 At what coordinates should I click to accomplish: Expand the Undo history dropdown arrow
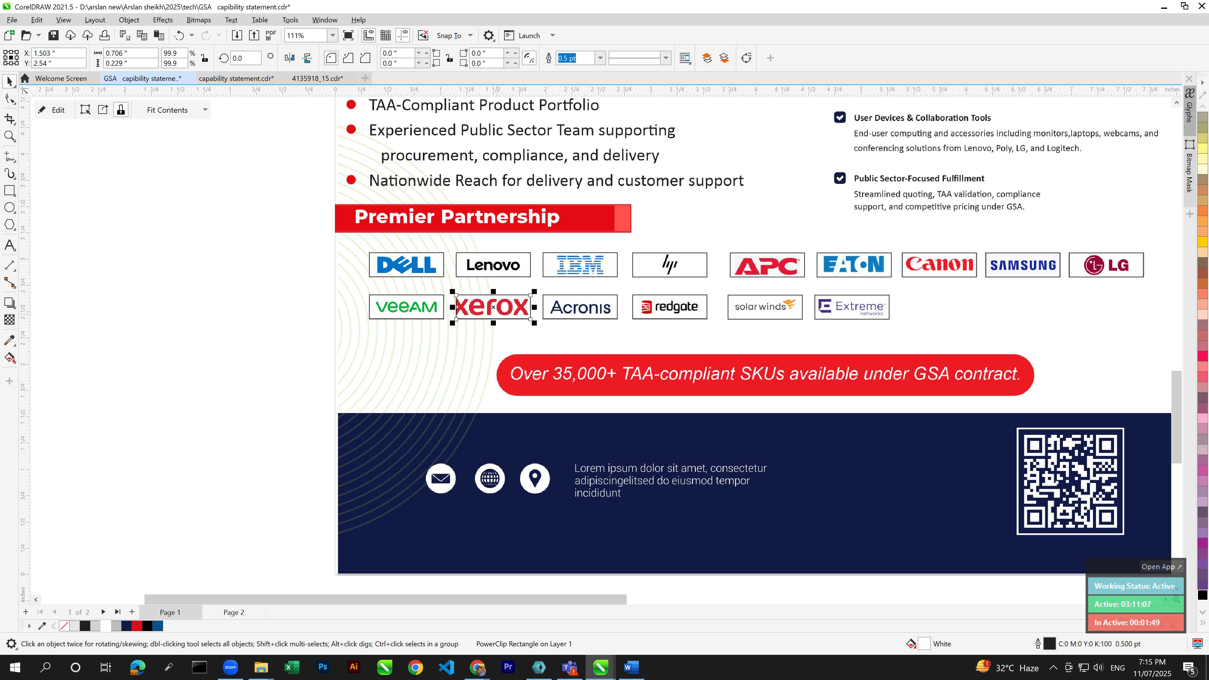(191, 35)
